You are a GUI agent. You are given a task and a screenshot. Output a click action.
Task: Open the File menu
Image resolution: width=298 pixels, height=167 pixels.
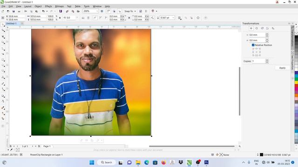[x=3, y=6]
